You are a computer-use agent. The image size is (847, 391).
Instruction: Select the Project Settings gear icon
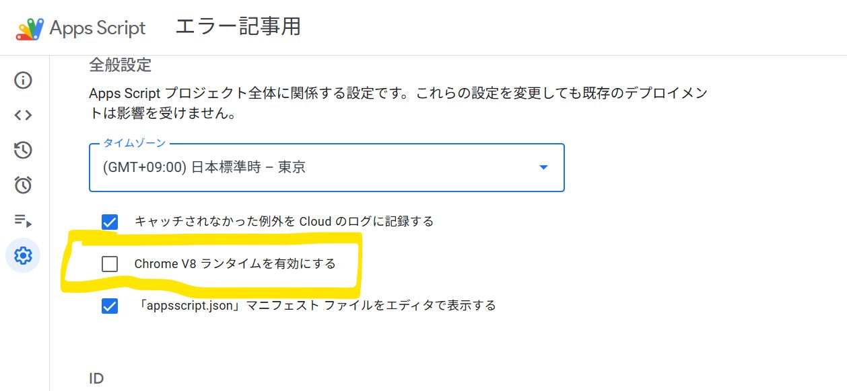23,255
